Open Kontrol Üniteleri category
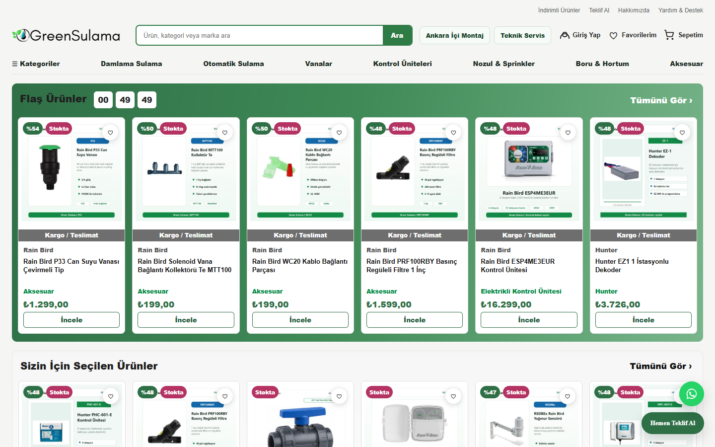 pos(403,64)
